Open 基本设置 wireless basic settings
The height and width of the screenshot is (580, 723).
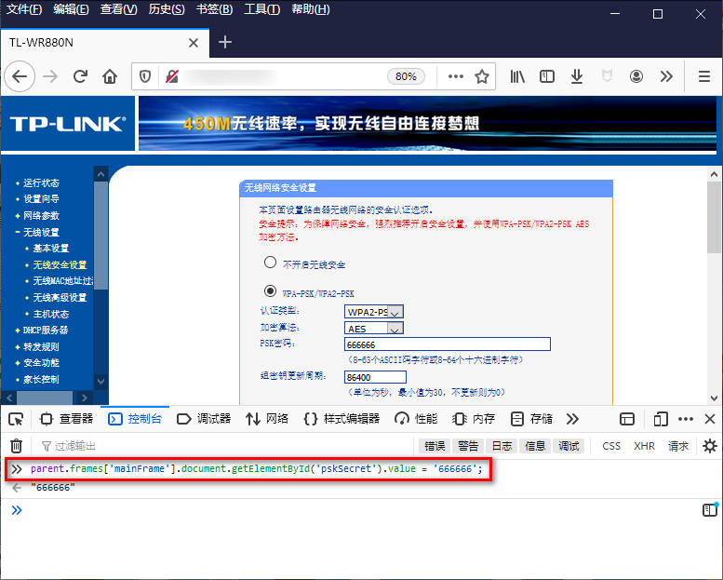pos(51,249)
